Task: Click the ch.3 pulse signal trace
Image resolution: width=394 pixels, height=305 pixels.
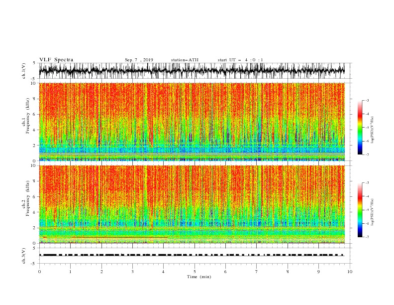Action: point(192,255)
